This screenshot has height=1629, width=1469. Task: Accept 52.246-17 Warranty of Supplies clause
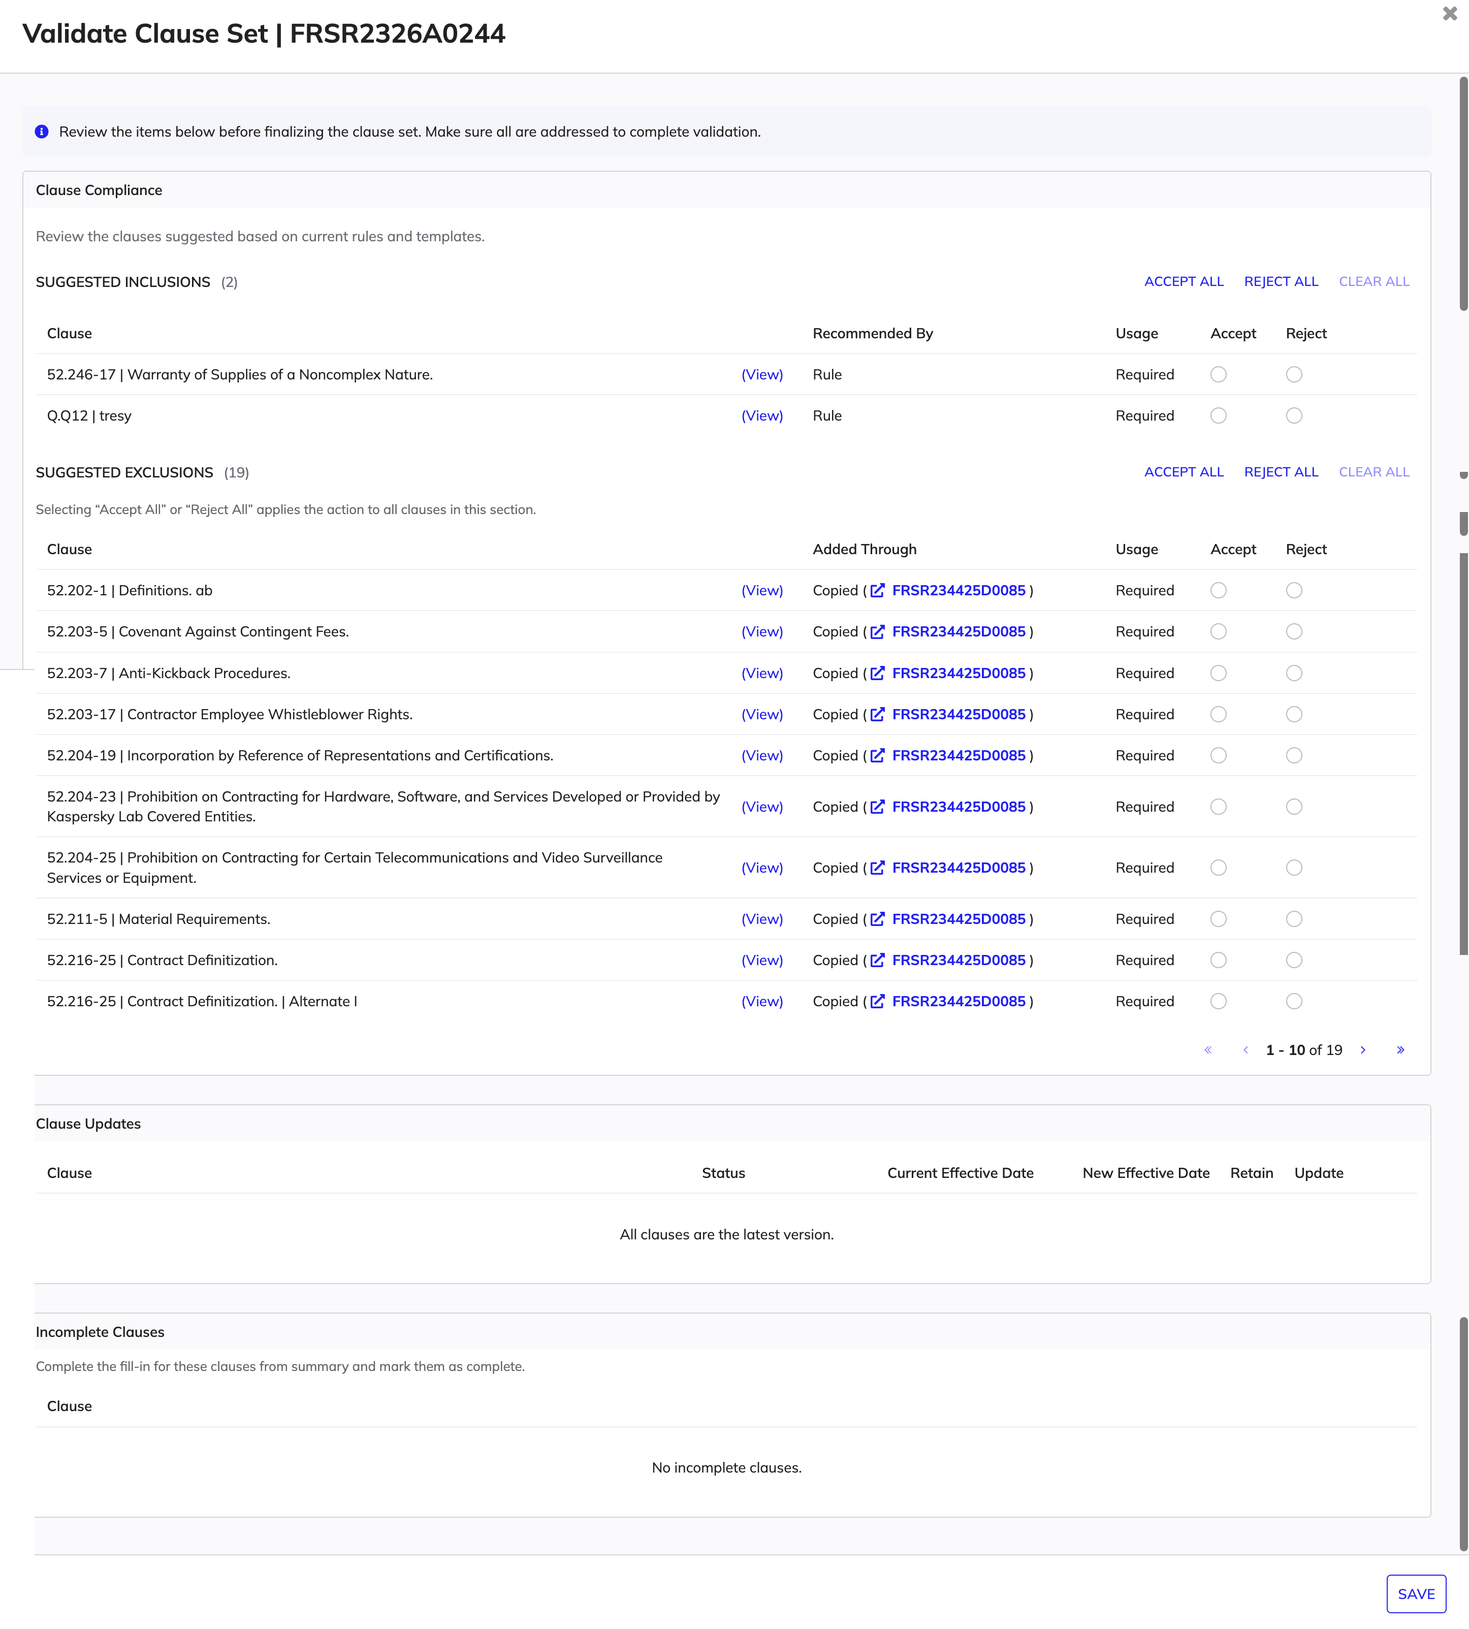pyautogui.click(x=1219, y=374)
